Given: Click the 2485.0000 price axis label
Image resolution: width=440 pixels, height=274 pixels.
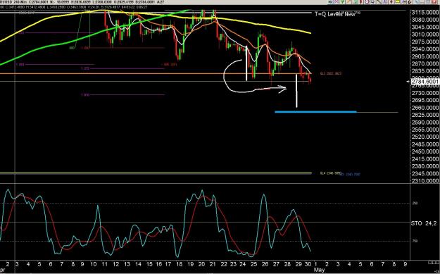Looking at the screenshot, I should point(425,144).
